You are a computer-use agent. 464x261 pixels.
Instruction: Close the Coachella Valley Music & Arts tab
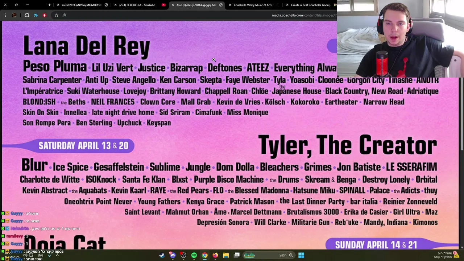(x=230, y=5)
